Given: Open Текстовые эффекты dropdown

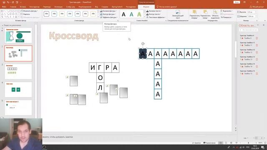Looking at the screenshot, I should [156, 17].
